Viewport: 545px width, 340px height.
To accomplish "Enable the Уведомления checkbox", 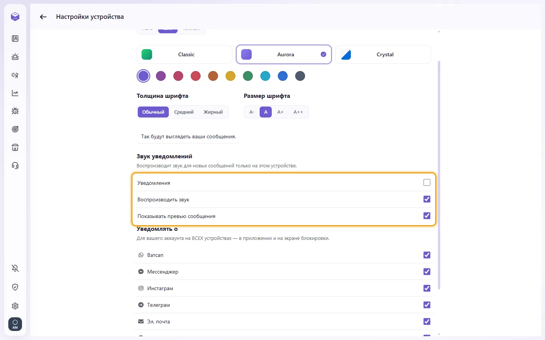I will pos(427,182).
